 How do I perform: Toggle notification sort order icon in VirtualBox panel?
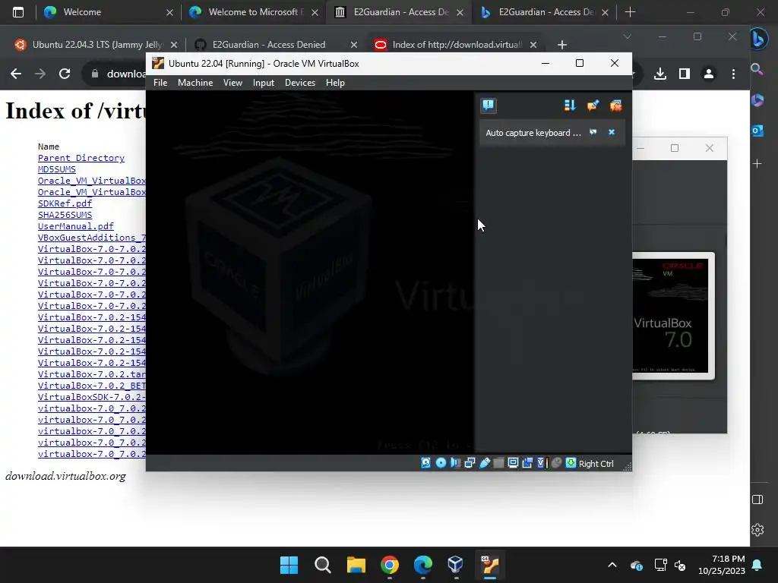(570, 105)
